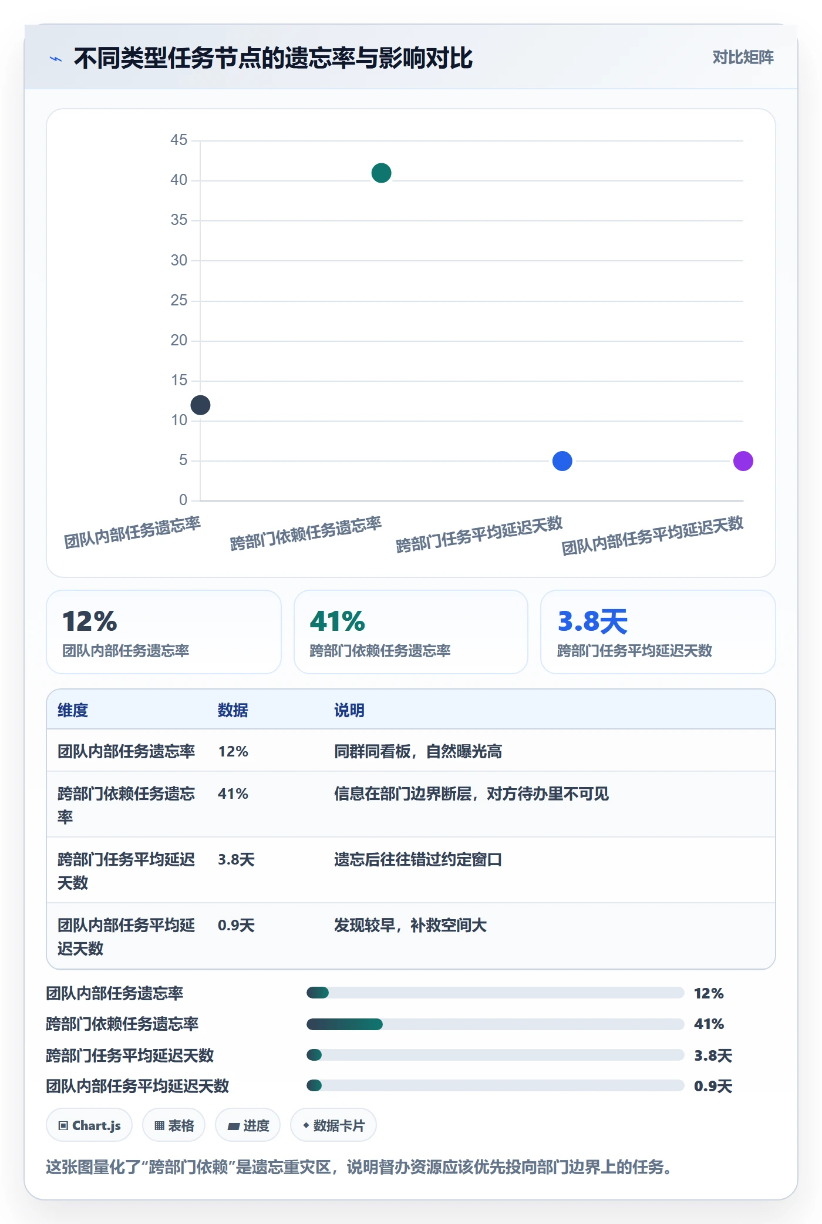The image size is (822, 1224).
Task: Click x-axis label 跨部门依赖任务遗忘率 in chart
Action: [x=306, y=533]
